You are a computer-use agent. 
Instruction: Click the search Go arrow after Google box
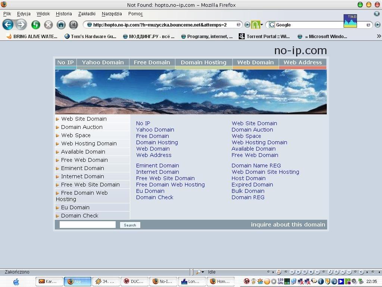tap(378, 25)
